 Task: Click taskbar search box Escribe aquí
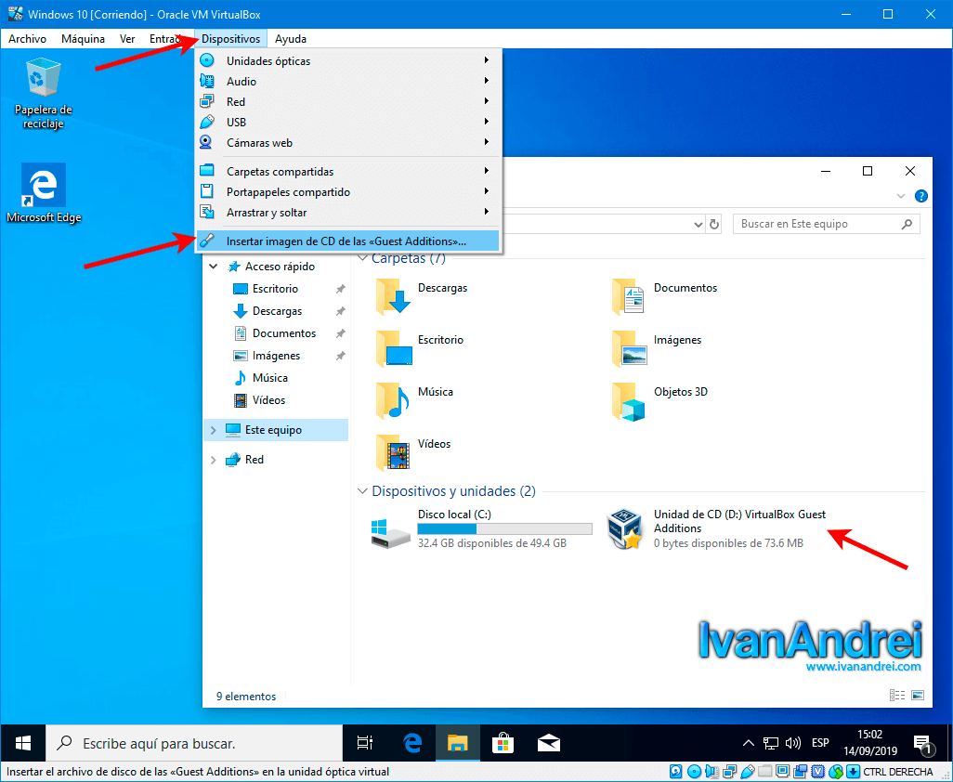[x=194, y=743]
